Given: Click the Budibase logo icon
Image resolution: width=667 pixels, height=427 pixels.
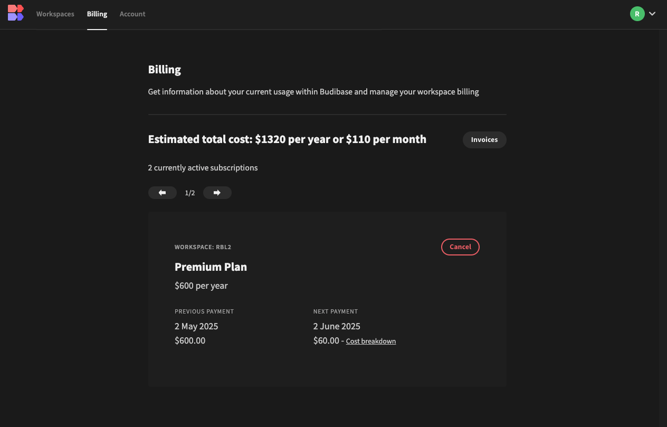Looking at the screenshot, I should 16,13.
